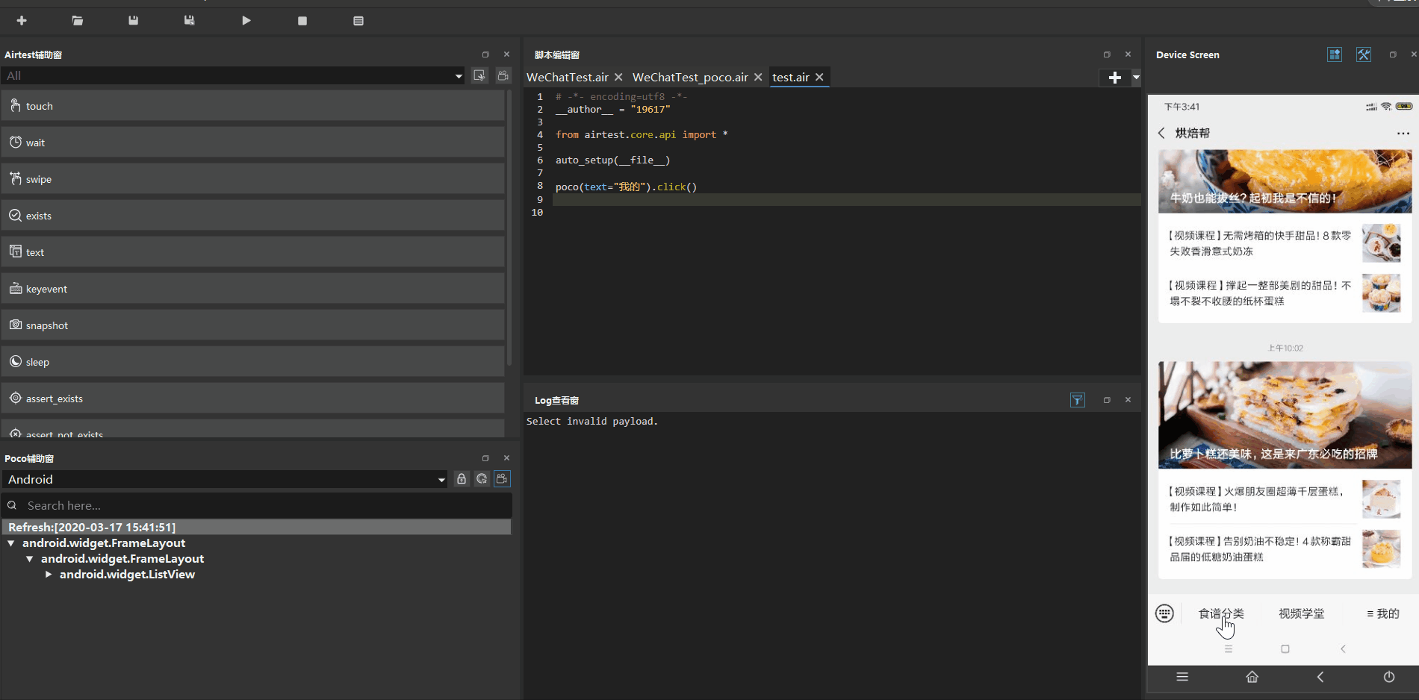
Task: Add a new script tab with plus button
Action: (x=1115, y=78)
